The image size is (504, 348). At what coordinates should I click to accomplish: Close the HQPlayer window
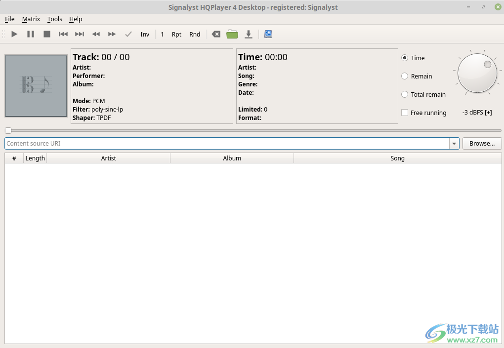click(x=498, y=7)
